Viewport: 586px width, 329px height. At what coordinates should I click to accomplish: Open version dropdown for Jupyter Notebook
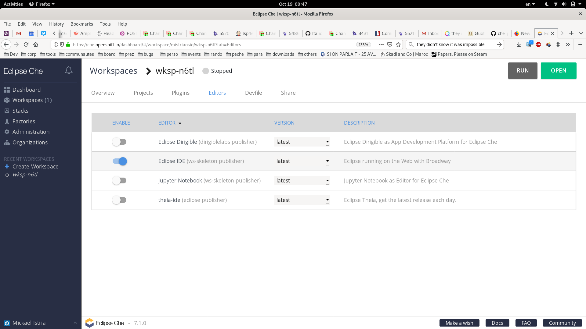pyautogui.click(x=302, y=181)
